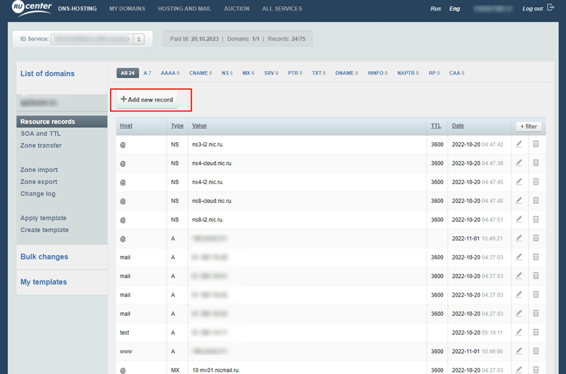Open the Zone transfer page

pos(41,145)
